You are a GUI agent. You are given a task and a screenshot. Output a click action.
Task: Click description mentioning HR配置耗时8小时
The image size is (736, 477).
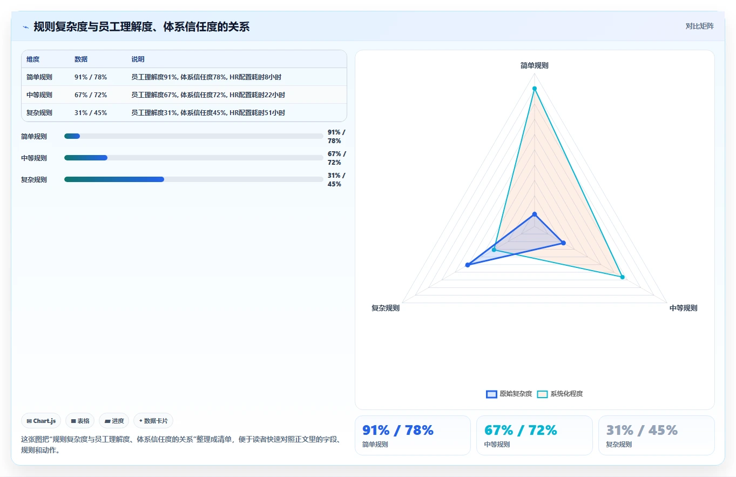click(x=206, y=77)
